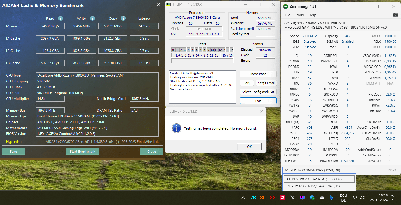
Task: Open the notification bell icon
Action: (x=392, y=198)
